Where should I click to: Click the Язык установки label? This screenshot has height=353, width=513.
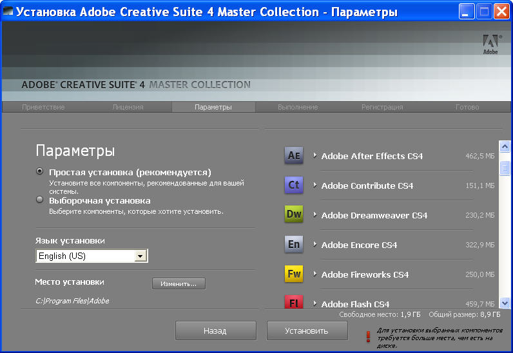[x=70, y=241]
